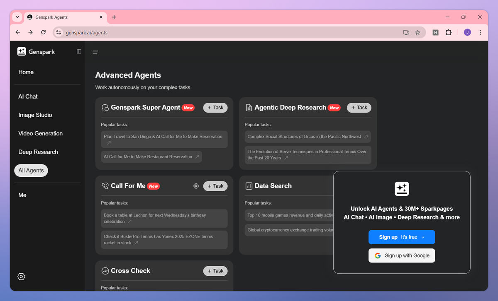Click Call For Me title
Screen dimensions: 498x301
(128, 186)
